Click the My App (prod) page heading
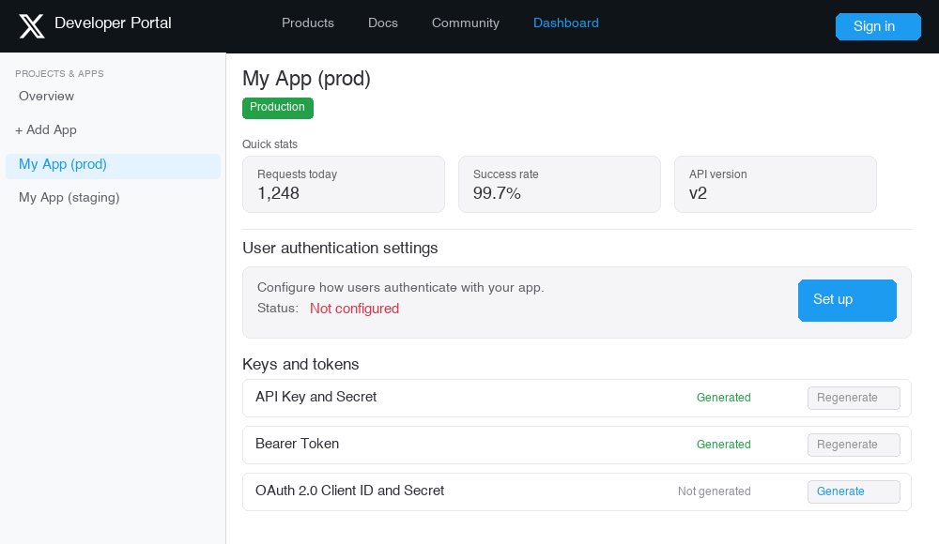This screenshot has height=544, width=939. point(306,79)
